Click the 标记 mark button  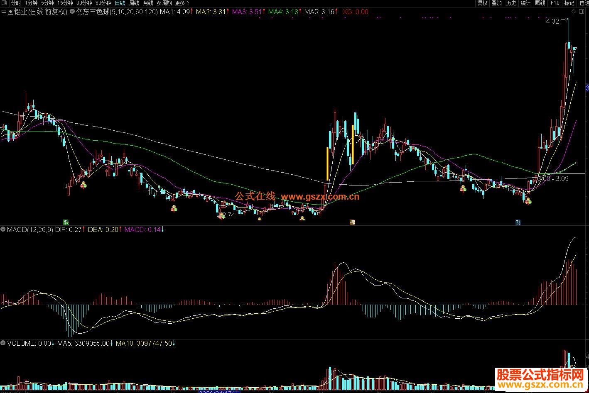click(x=569, y=3)
